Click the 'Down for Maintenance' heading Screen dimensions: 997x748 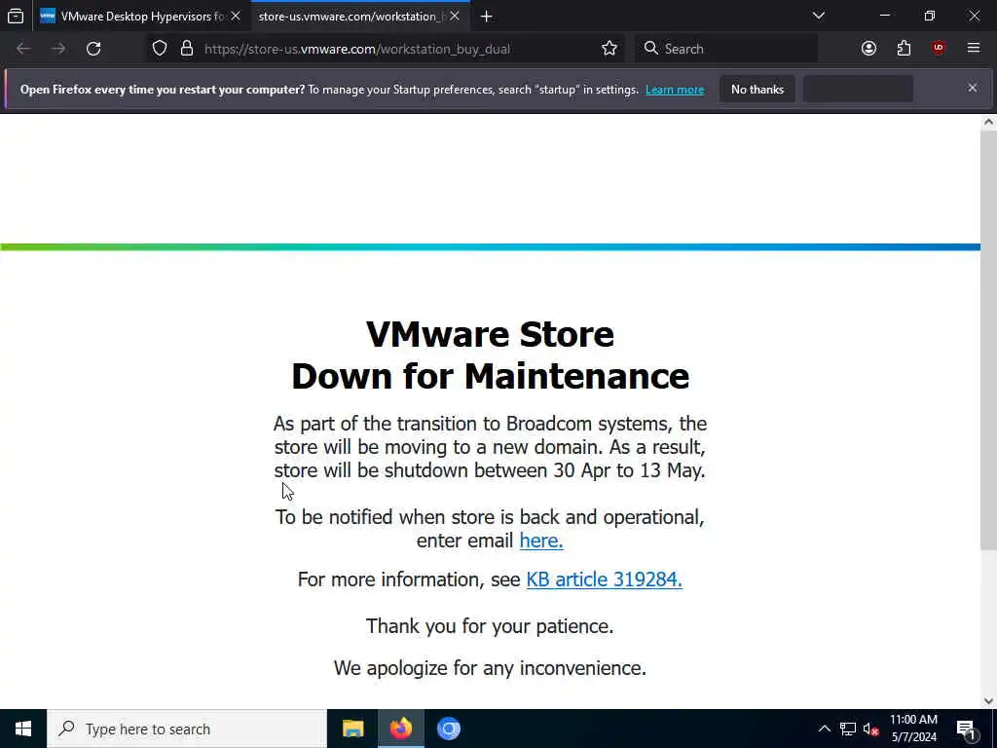[x=491, y=376]
